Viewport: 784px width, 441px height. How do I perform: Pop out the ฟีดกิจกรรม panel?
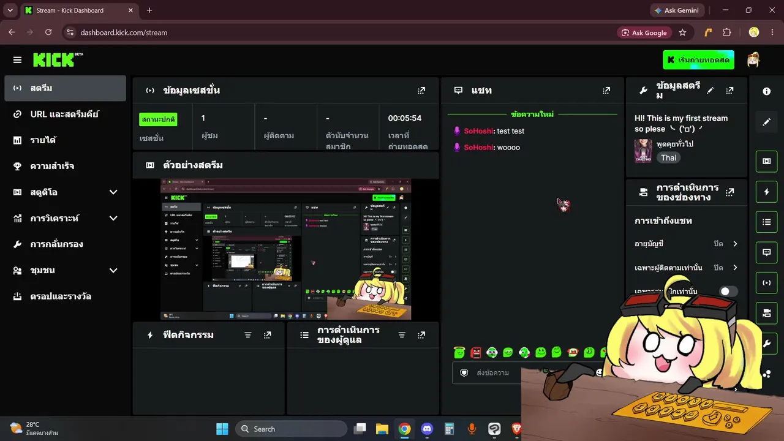click(x=268, y=335)
